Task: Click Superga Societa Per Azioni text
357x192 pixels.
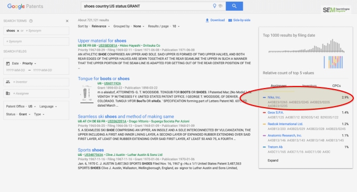Action: [170, 121]
